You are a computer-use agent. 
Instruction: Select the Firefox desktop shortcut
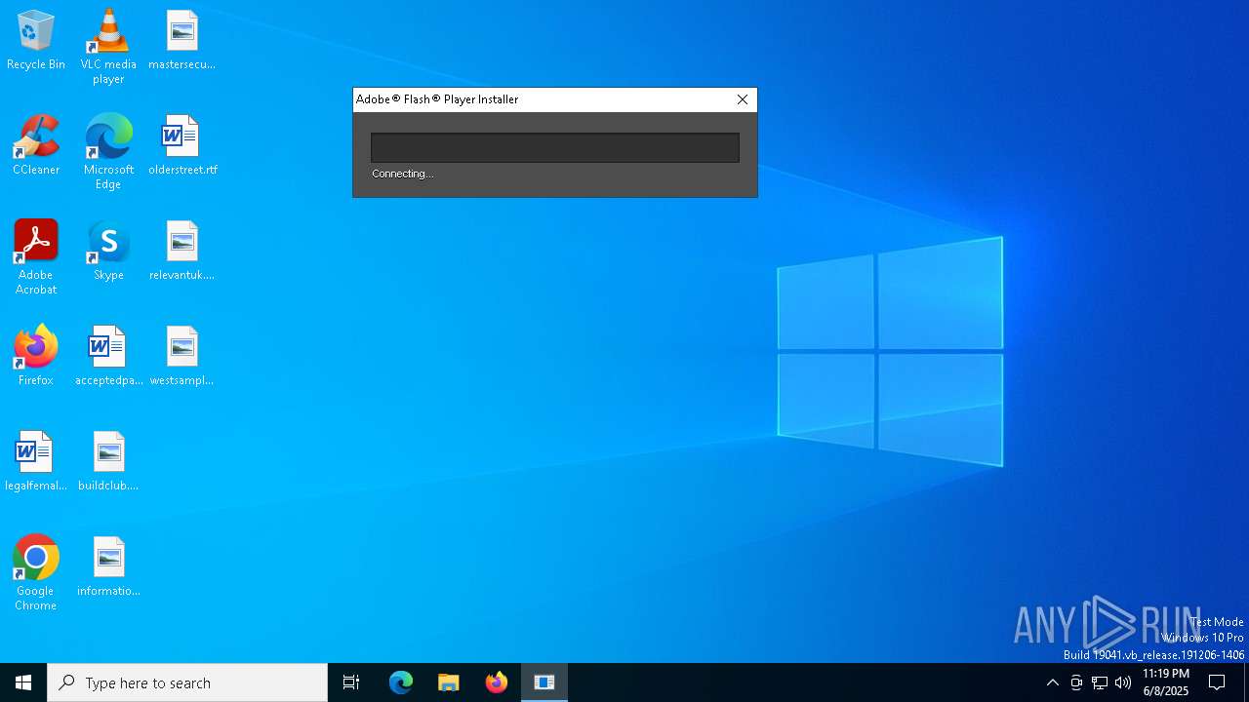(x=36, y=357)
